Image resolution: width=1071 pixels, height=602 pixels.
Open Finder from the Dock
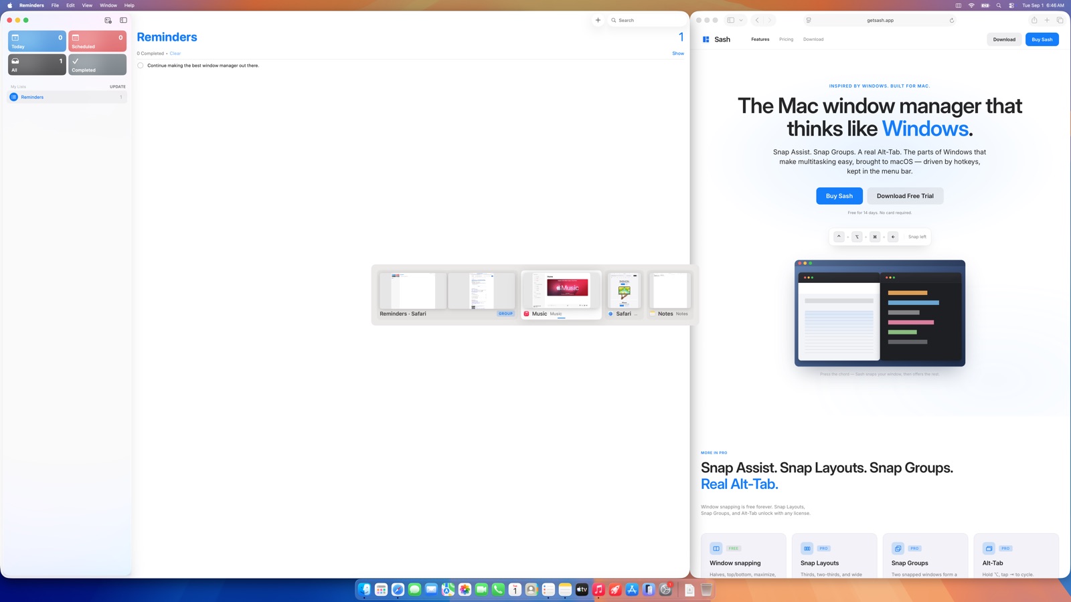(x=364, y=589)
